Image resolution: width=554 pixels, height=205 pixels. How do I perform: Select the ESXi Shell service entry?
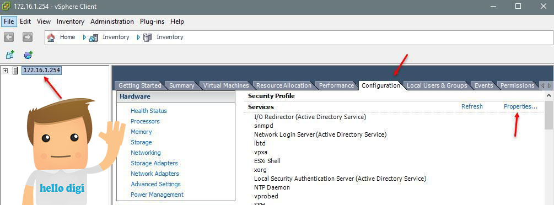(267, 161)
